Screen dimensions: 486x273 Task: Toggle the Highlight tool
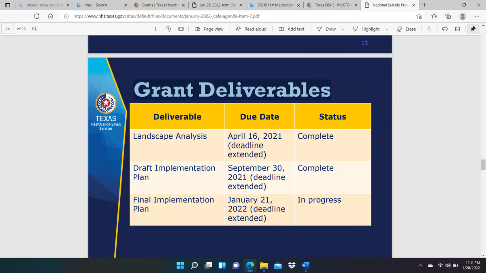(x=366, y=29)
